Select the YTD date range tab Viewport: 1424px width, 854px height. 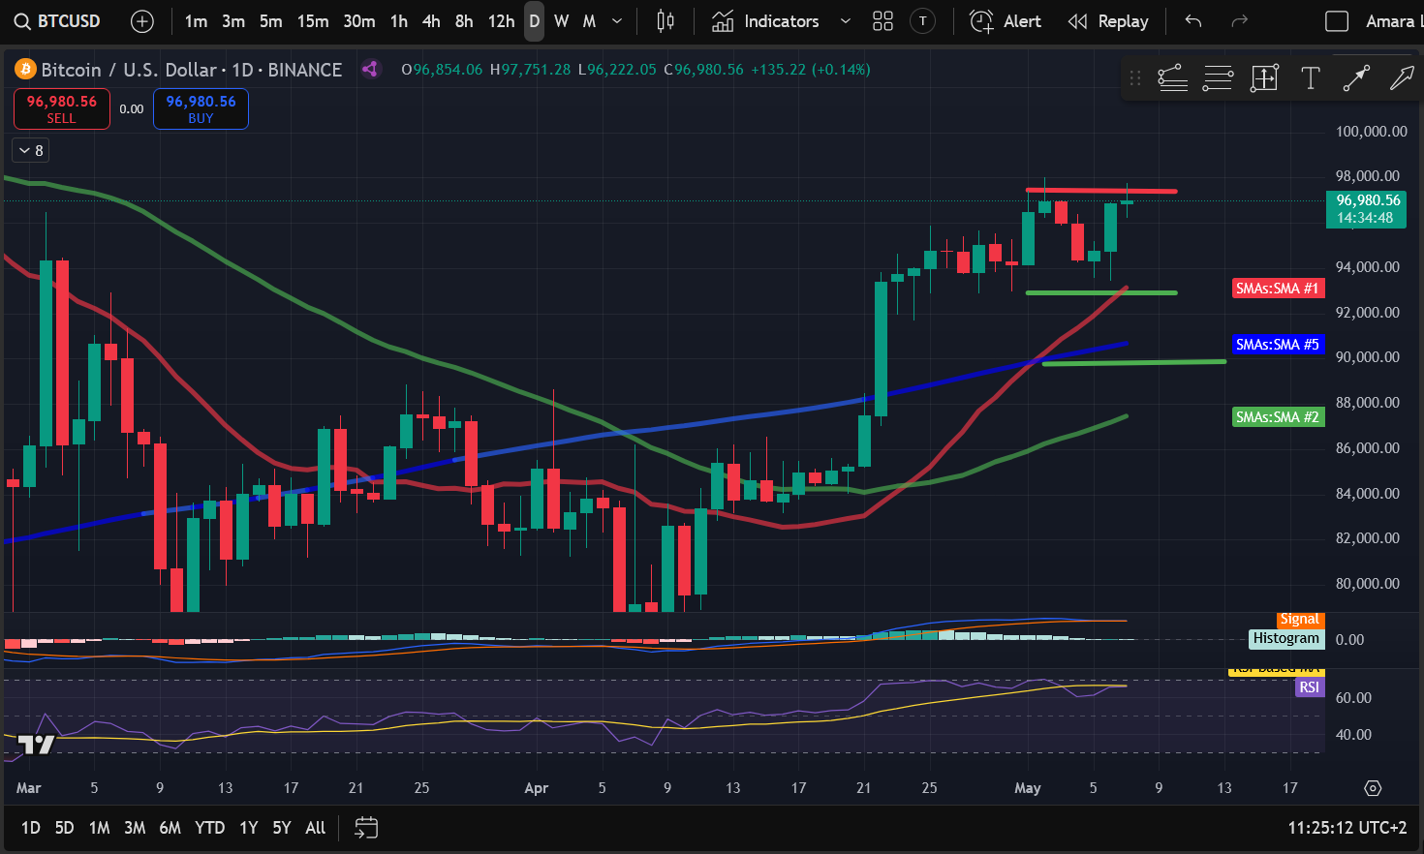pyautogui.click(x=209, y=828)
